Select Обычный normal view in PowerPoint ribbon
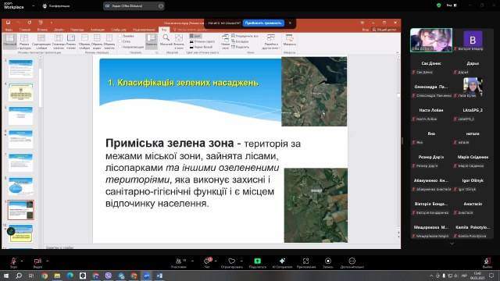The width and height of the screenshot is (500, 281). (x=10, y=41)
